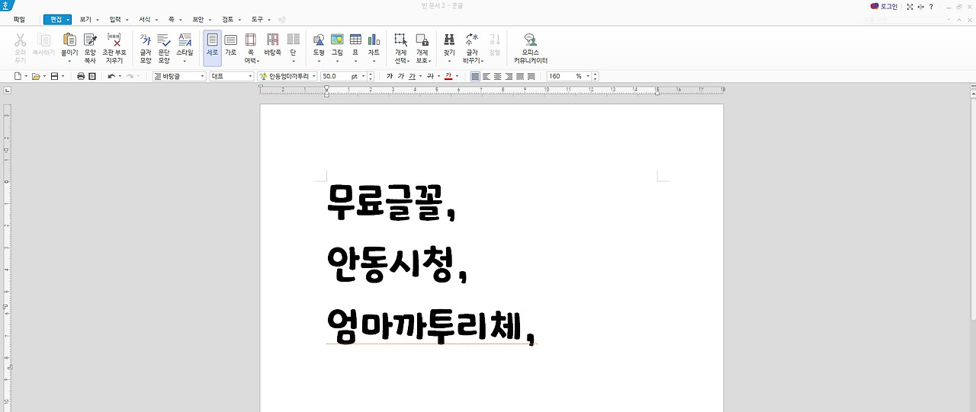Click the Style (스타일) icon
Screen dimensions: 976x412
point(185,40)
